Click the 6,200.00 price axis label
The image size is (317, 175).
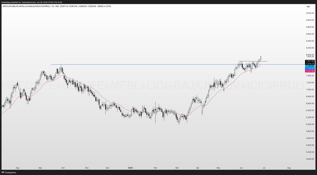coord(310,117)
